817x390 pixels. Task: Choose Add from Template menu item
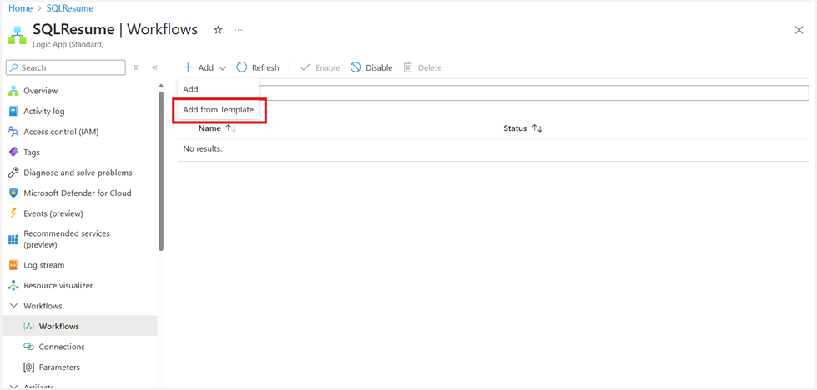click(x=218, y=110)
